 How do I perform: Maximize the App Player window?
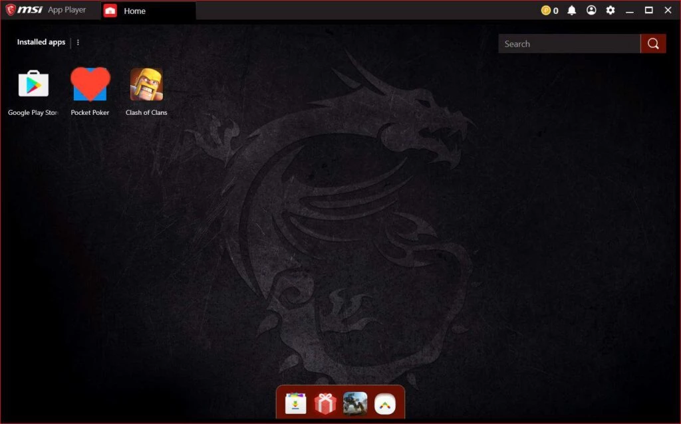coord(649,11)
